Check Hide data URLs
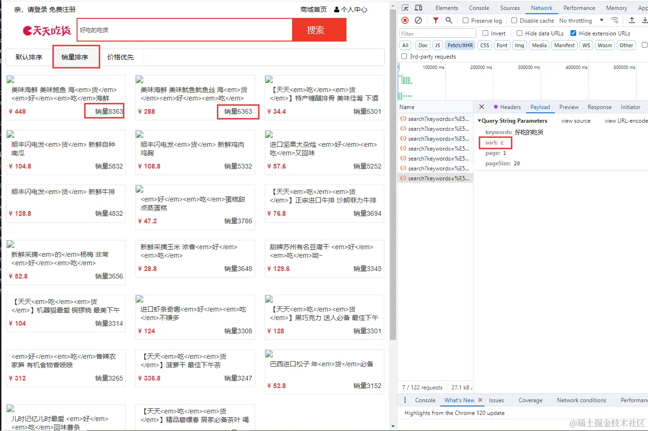The height and width of the screenshot is (431, 648). pos(519,34)
